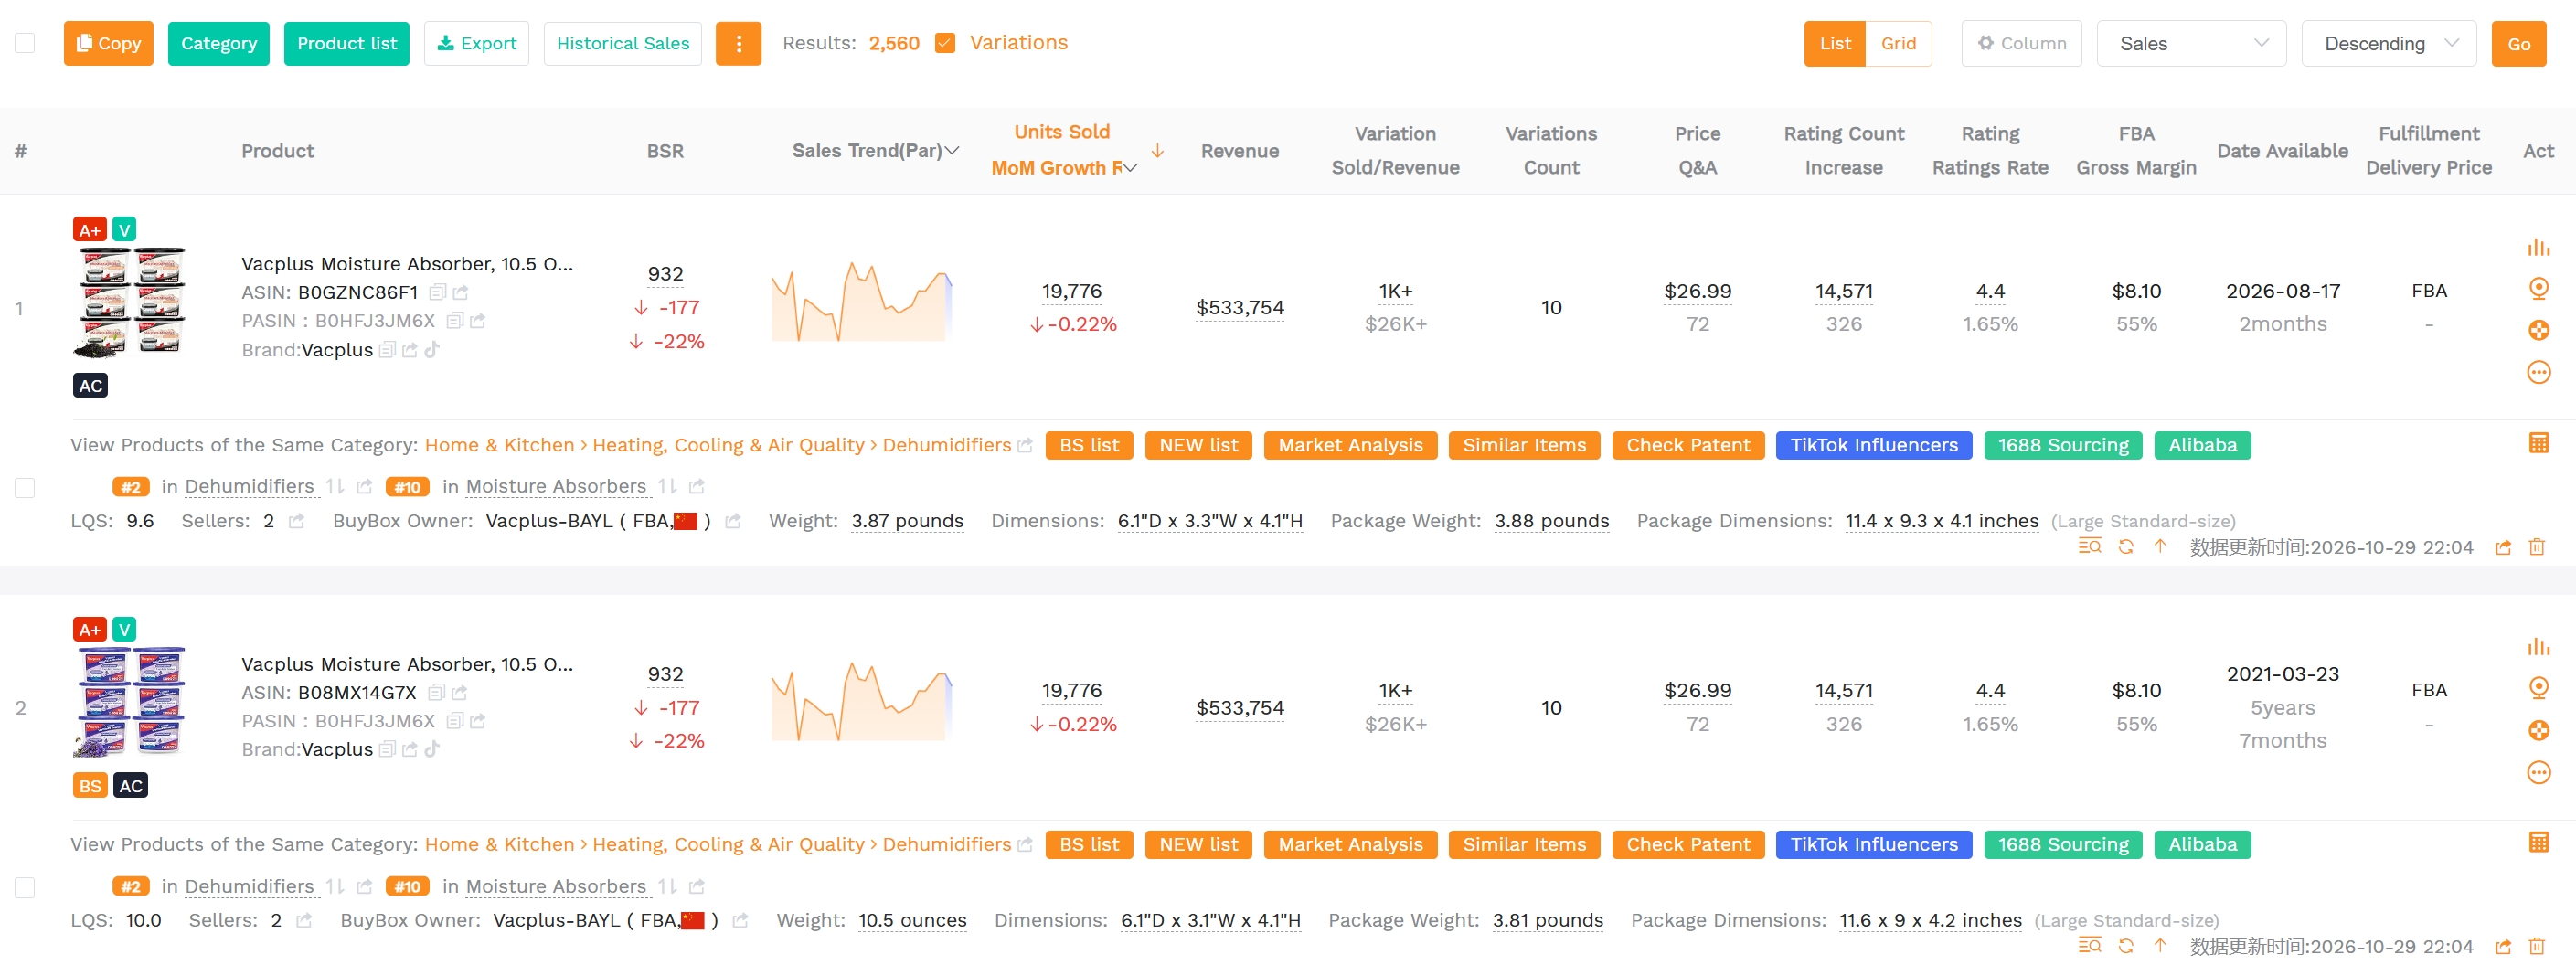Click upward arrow icon in product 2 footer
2576x965 pixels.
[2160, 946]
